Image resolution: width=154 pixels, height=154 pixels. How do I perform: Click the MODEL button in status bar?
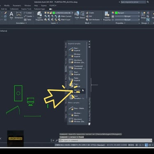coord(131,145)
